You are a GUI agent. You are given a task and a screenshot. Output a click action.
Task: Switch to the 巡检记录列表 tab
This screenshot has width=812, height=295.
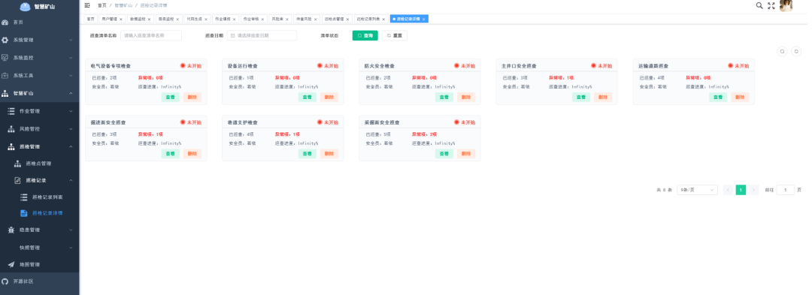(371, 19)
